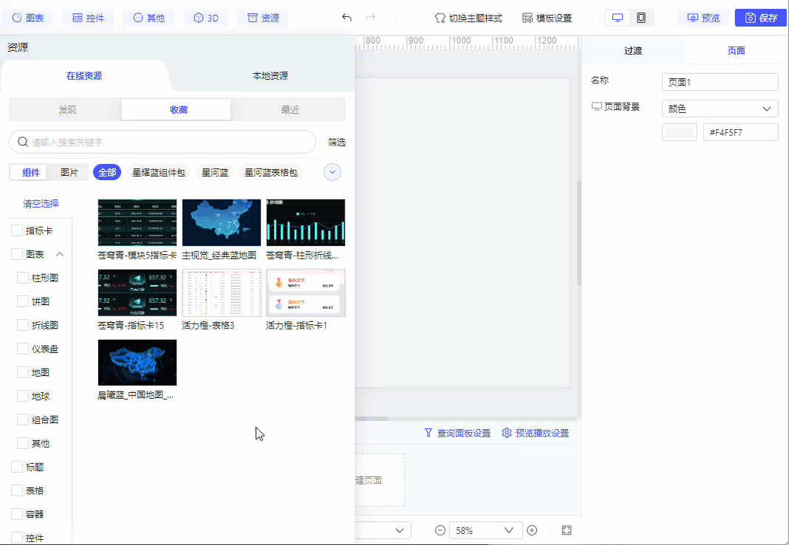The height and width of the screenshot is (545, 789).
Task: Collapse the 图表 category chevron
Action: pos(59,254)
